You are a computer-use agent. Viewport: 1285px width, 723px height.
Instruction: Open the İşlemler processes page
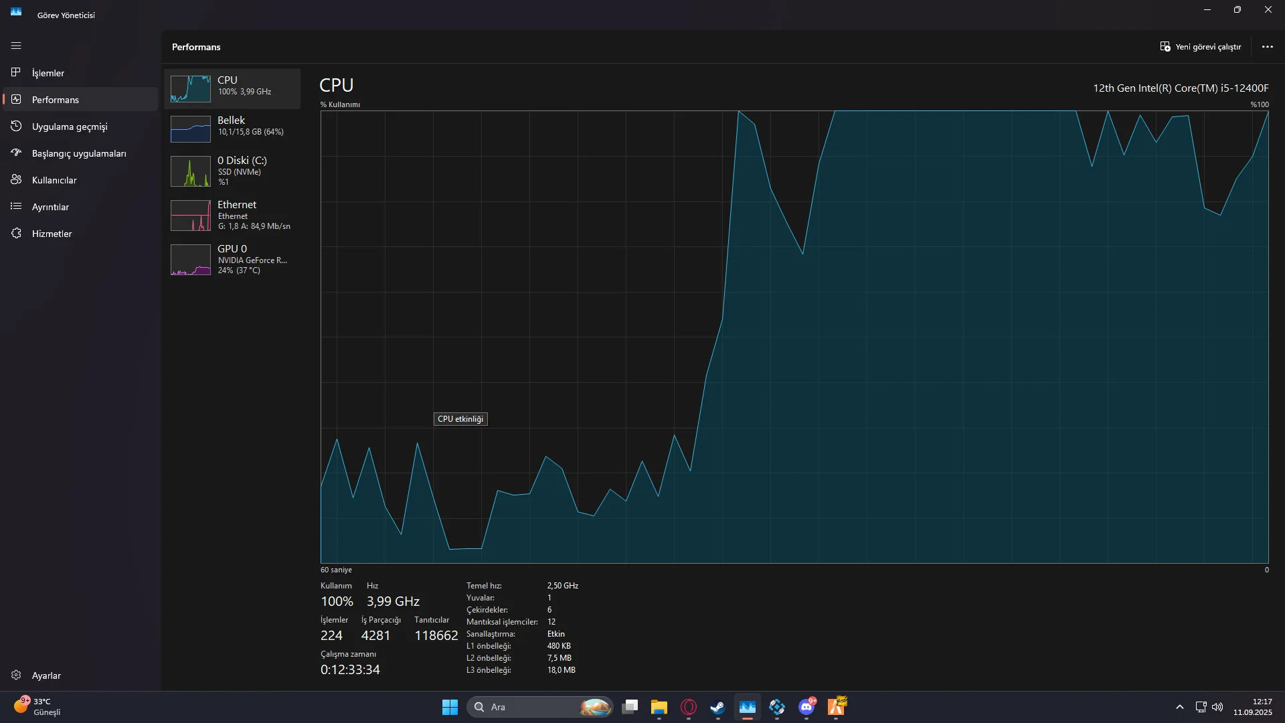click(48, 73)
